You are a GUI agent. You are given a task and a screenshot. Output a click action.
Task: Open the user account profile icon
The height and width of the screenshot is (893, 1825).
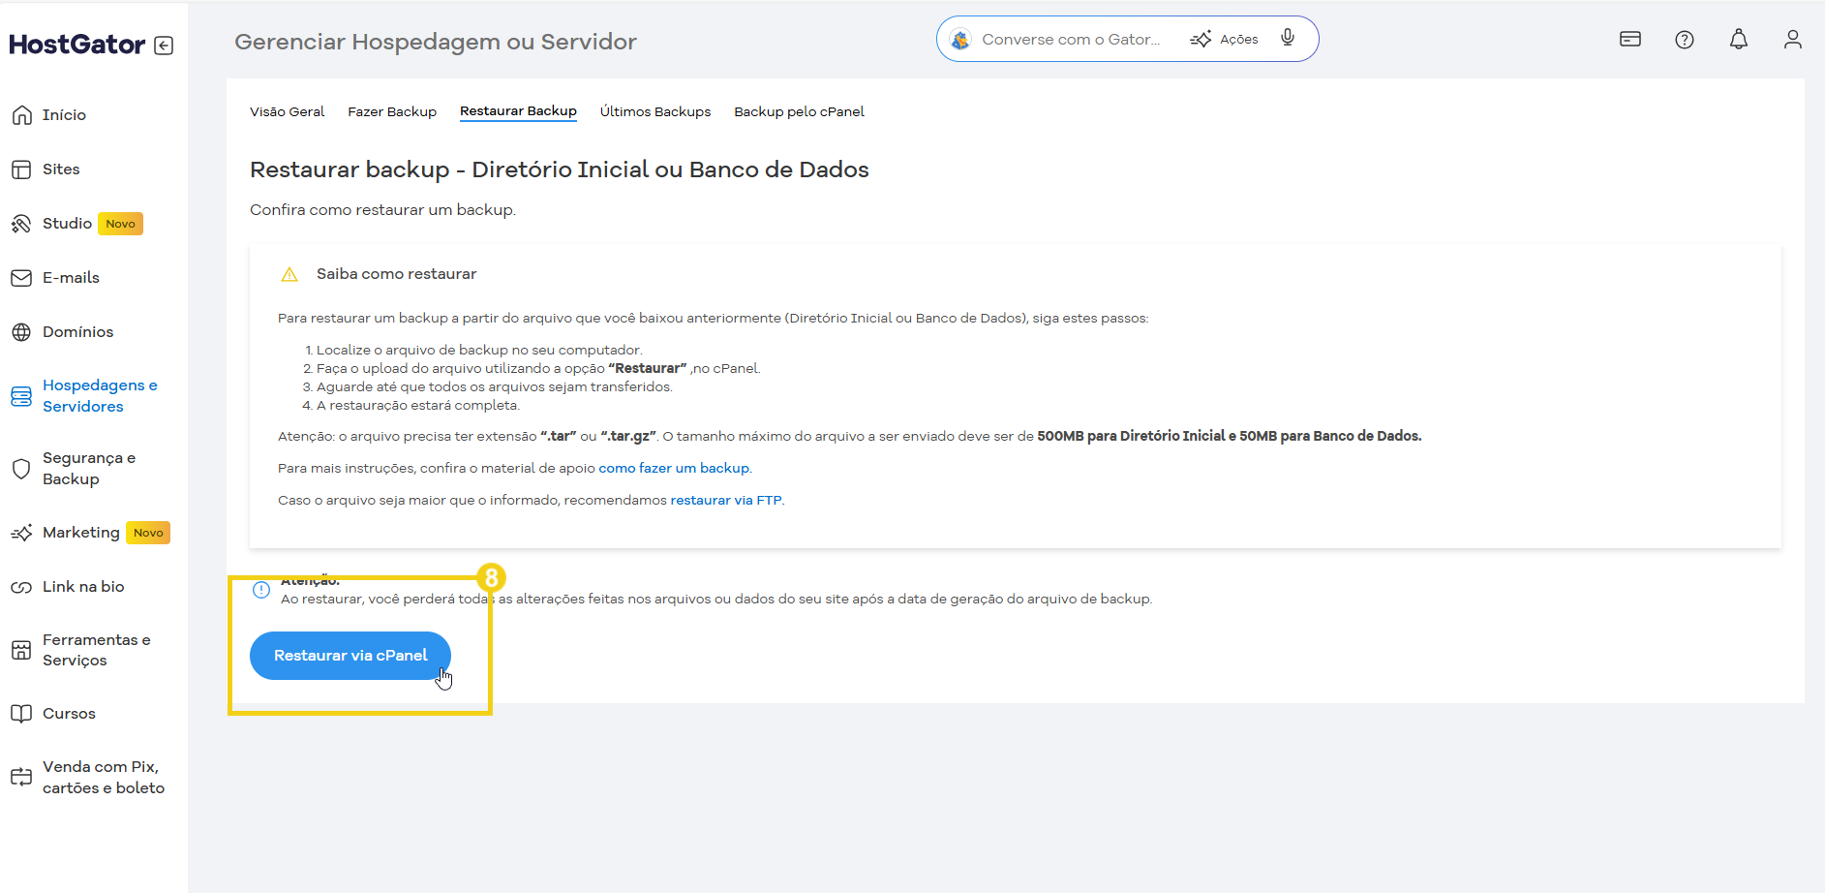click(1793, 40)
